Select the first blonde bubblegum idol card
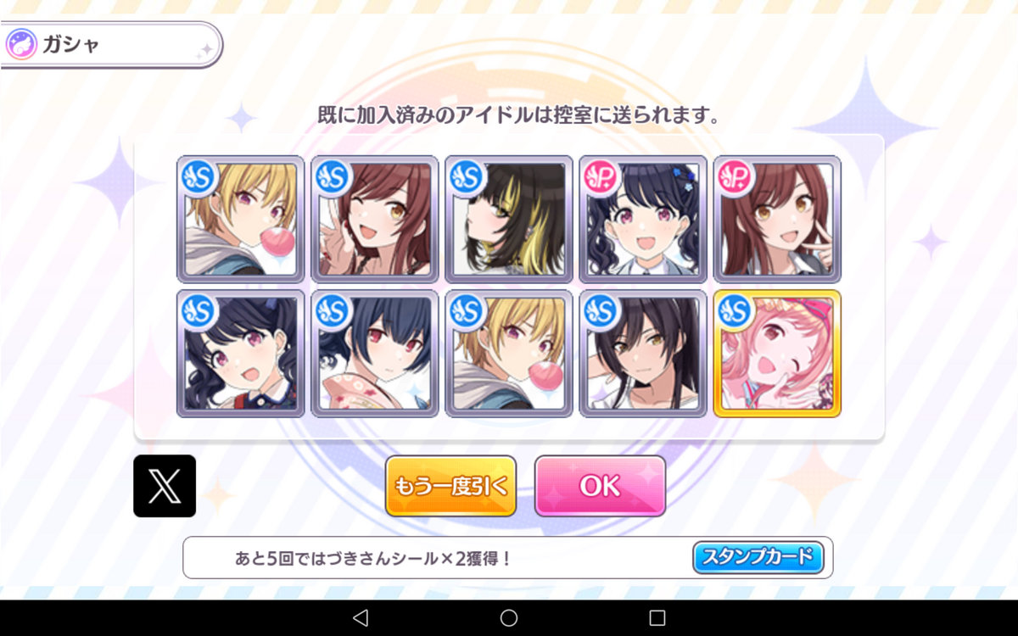1018x636 pixels. (x=241, y=219)
